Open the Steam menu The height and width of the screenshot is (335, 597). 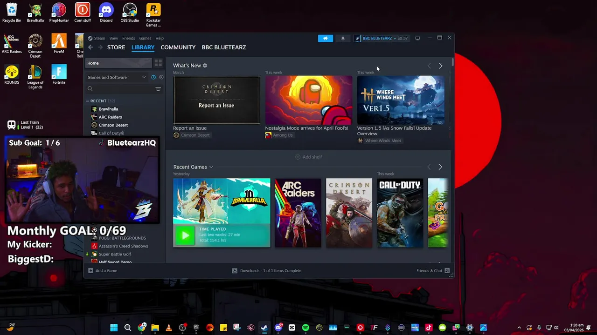coord(97,38)
